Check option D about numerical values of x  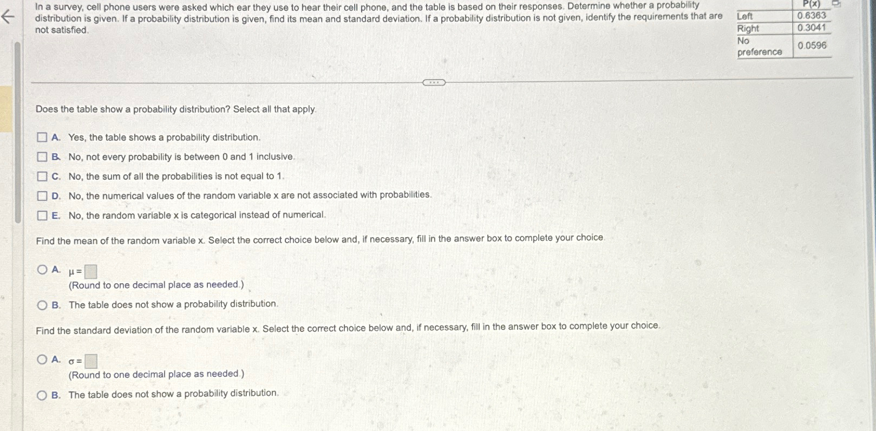coord(43,195)
